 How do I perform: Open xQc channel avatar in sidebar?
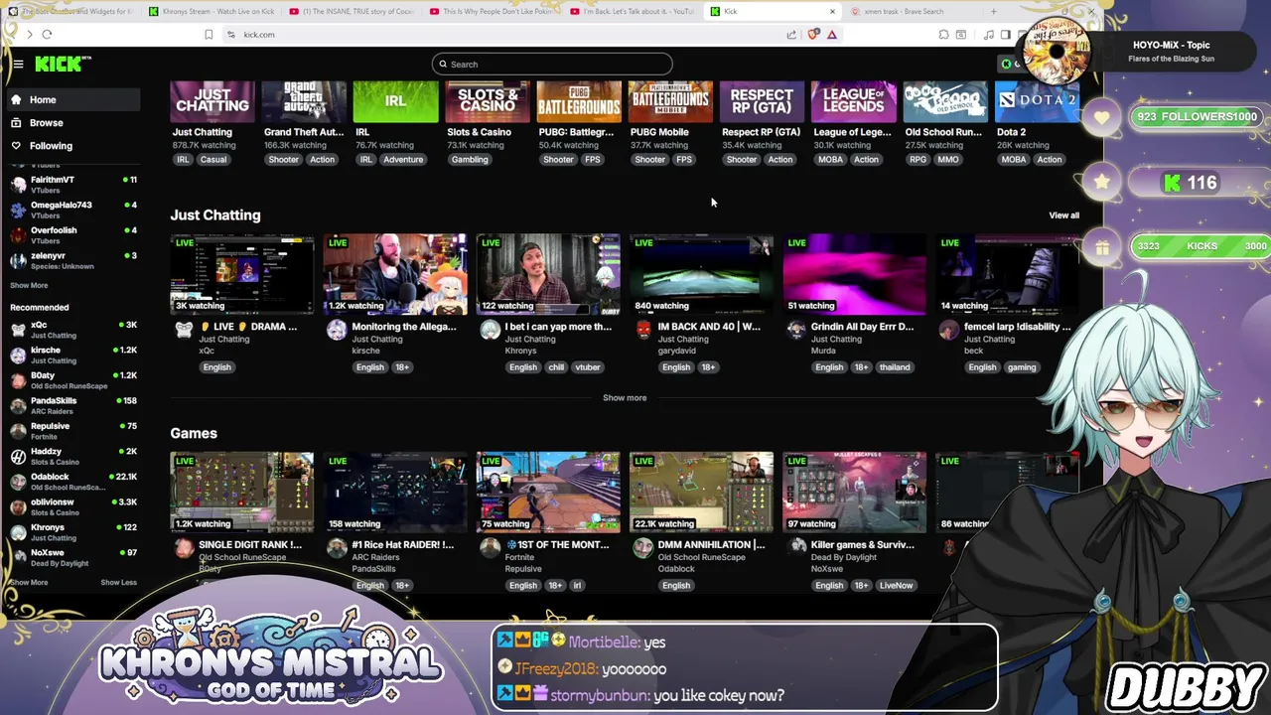(x=18, y=330)
